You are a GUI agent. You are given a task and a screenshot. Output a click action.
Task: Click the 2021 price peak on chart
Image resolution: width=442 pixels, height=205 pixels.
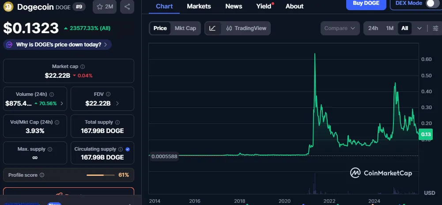pos(314,54)
